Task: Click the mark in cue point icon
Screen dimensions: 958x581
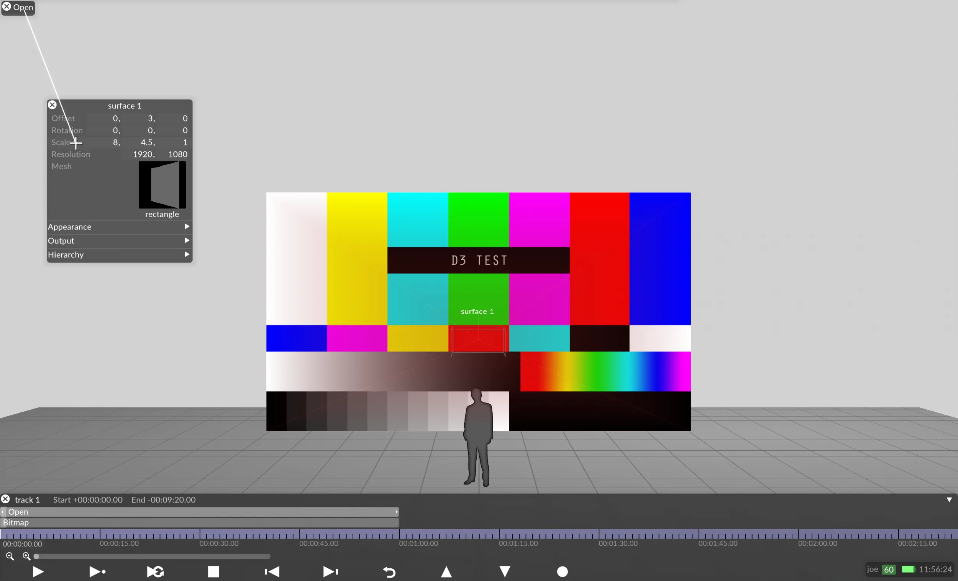Action: click(446, 572)
